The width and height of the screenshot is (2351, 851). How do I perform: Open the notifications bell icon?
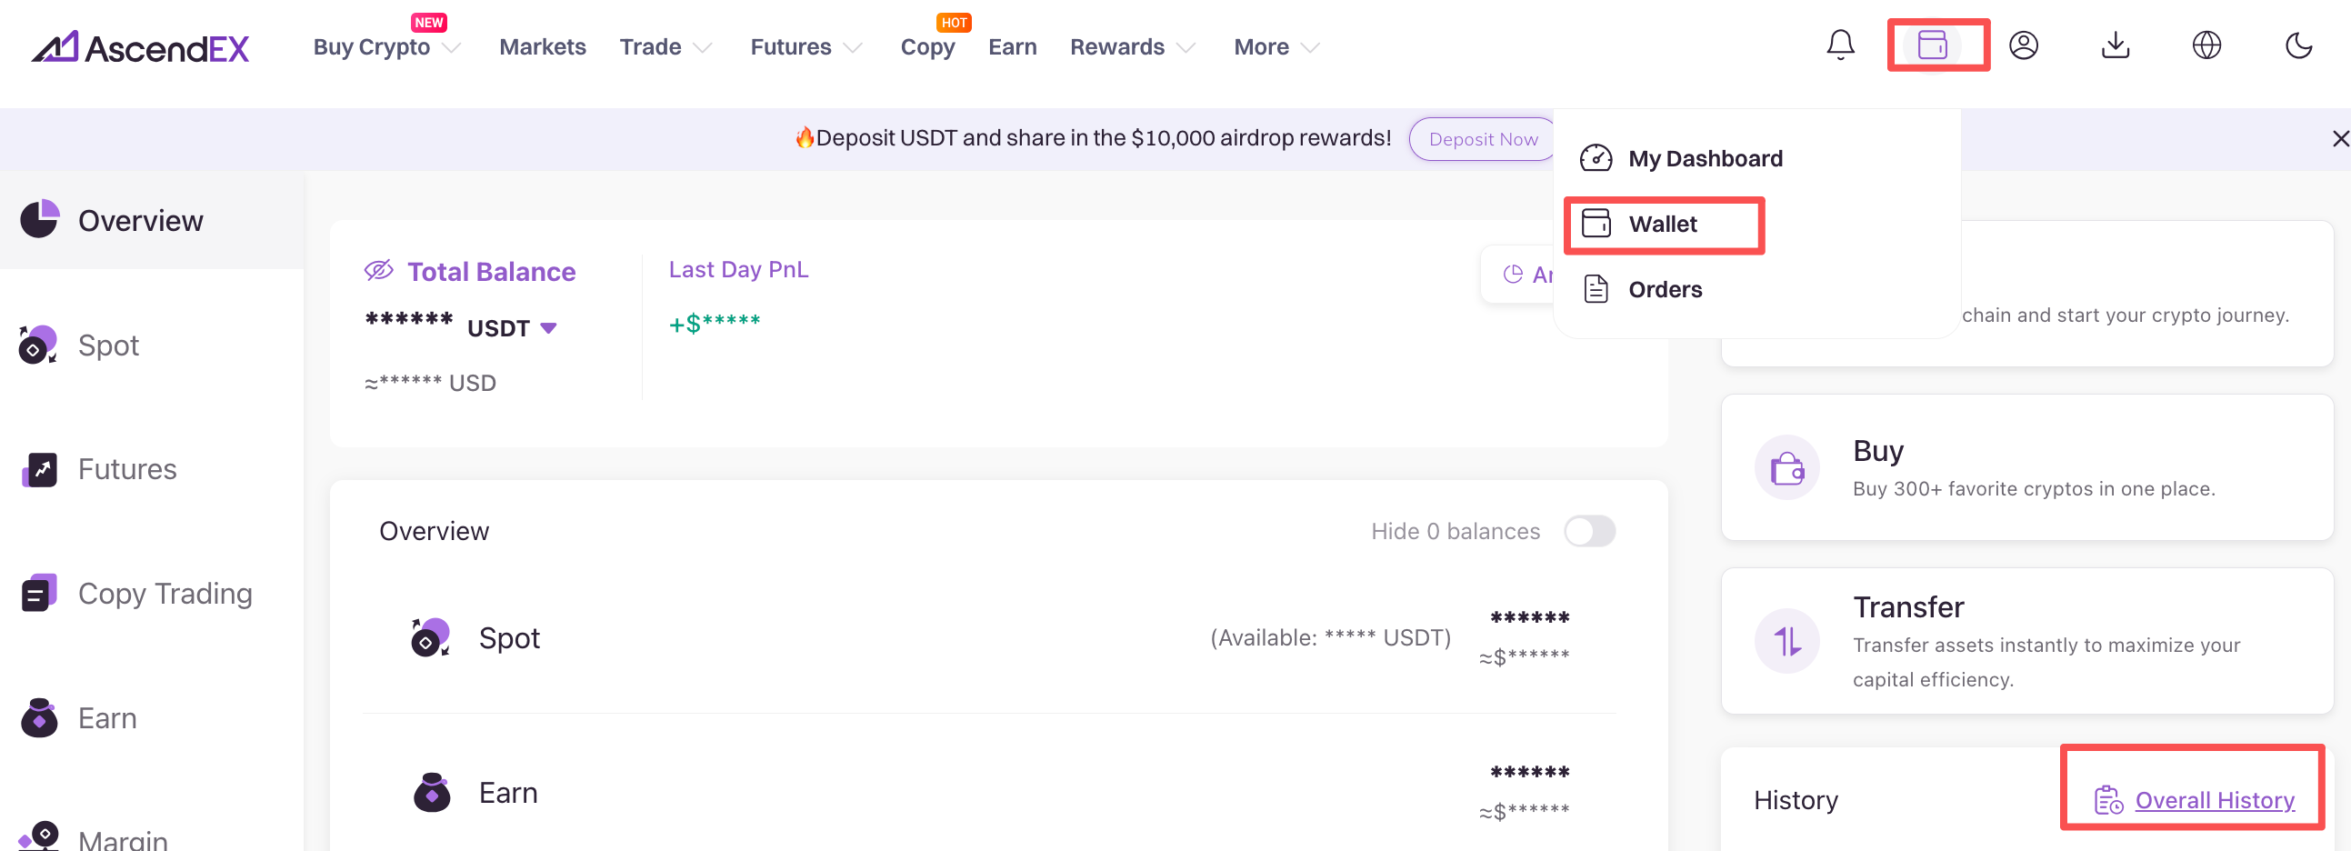pyautogui.click(x=1840, y=45)
